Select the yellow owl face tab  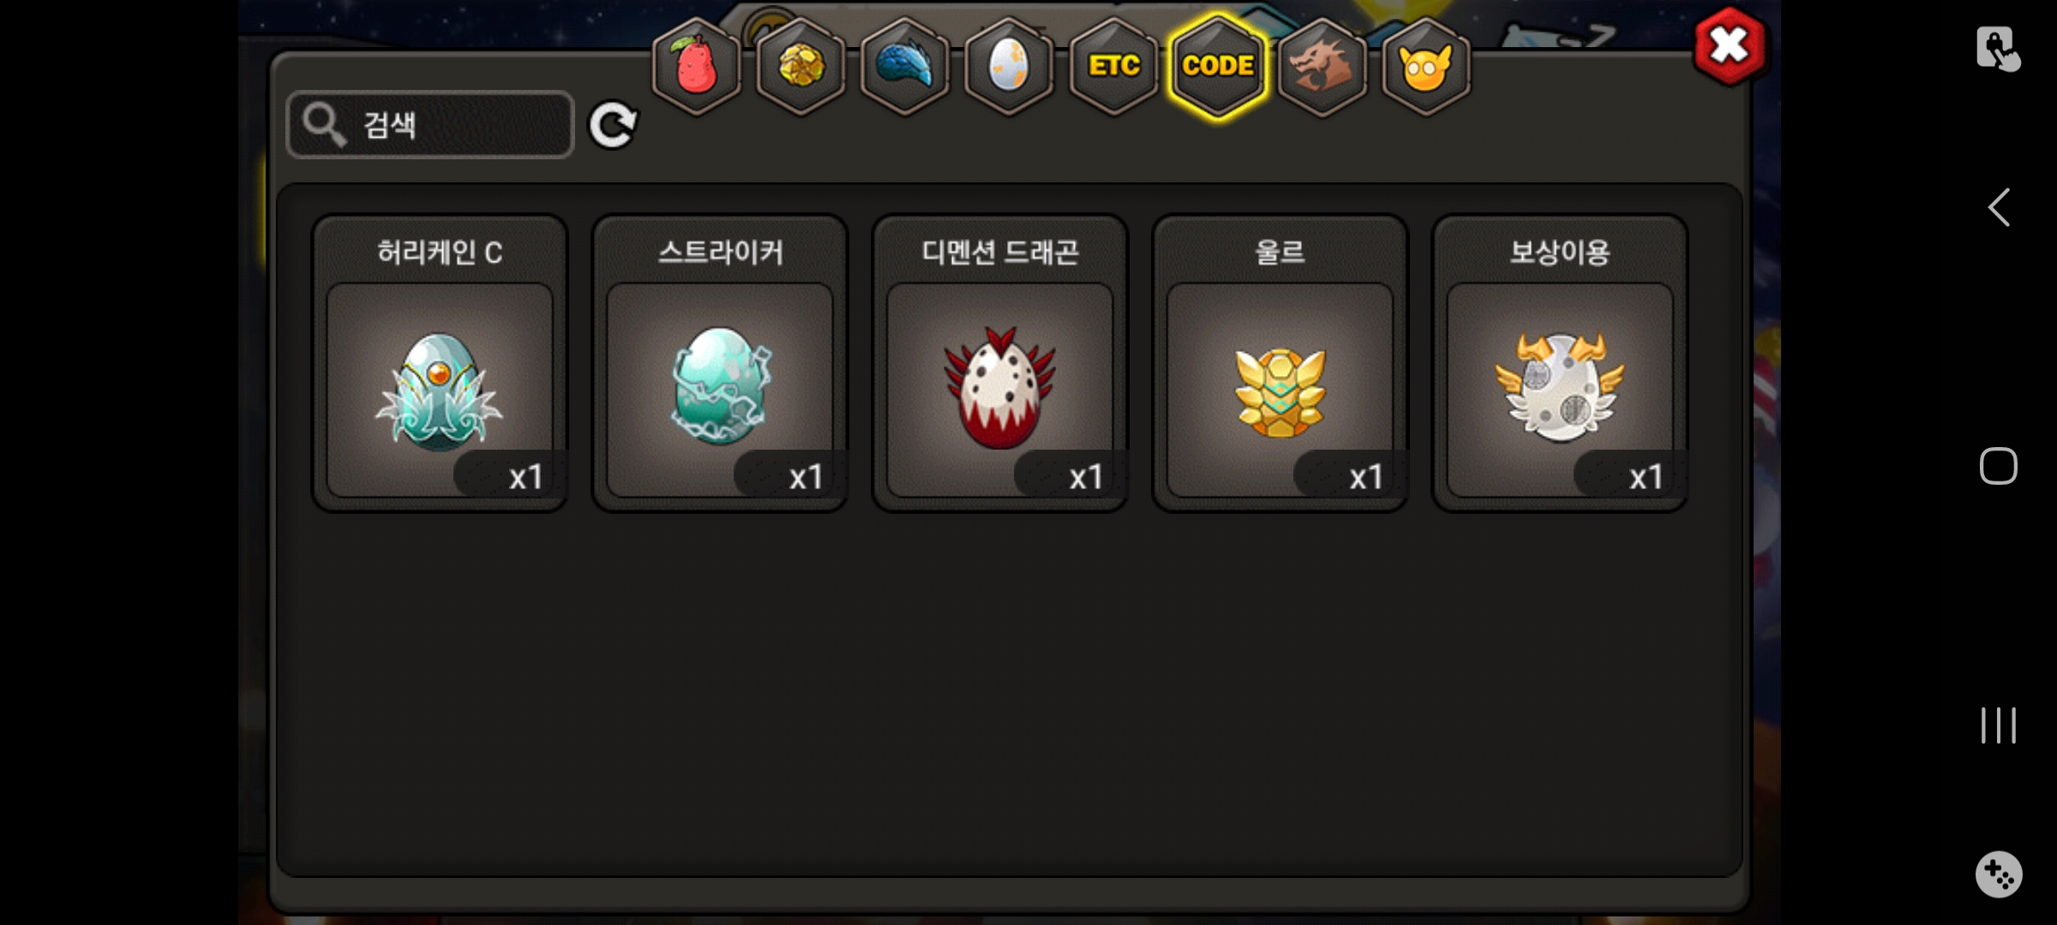pyautogui.click(x=1426, y=66)
